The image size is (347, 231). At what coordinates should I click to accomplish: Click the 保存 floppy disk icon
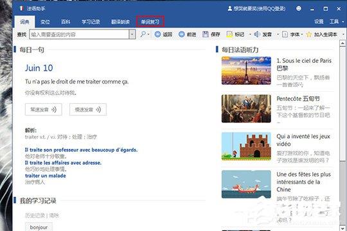point(206,34)
